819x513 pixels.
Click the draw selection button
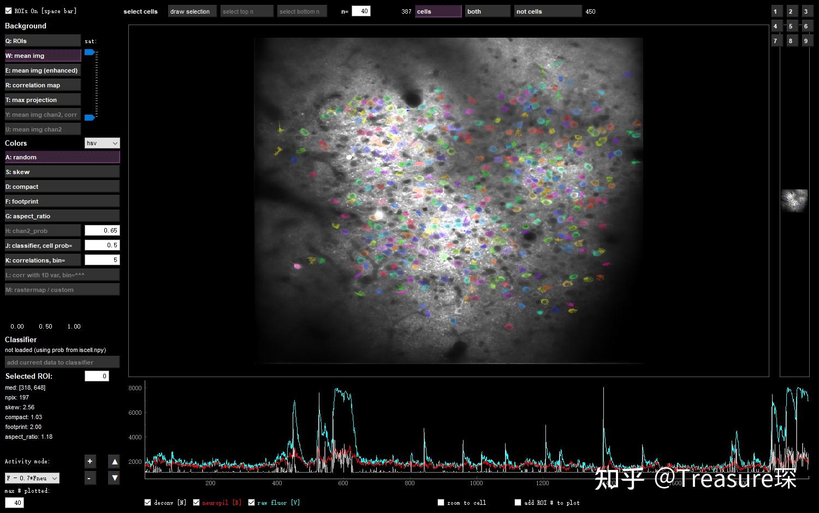[x=192, y=11]
